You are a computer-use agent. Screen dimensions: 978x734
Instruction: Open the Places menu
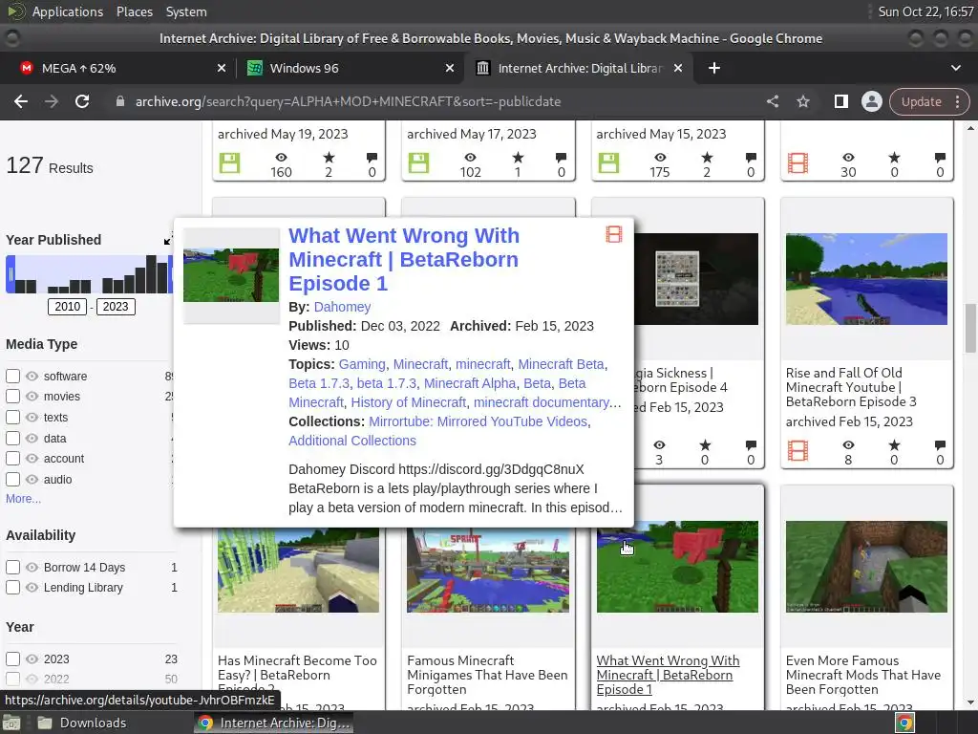(x=134, y=11)
